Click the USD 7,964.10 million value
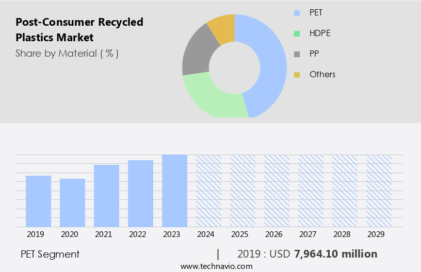 coord(335,254)
